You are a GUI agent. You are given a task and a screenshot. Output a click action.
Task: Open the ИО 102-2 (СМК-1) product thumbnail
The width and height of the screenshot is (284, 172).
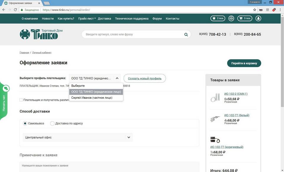click(x=215, y=97)
